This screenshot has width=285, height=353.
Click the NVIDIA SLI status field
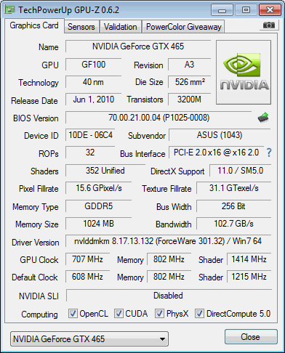tap(169, 296)
